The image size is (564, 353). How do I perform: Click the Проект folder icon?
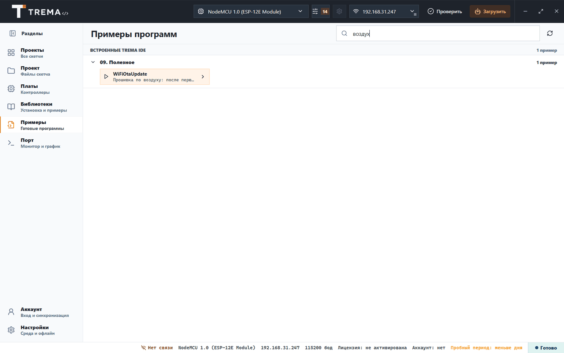11,71
